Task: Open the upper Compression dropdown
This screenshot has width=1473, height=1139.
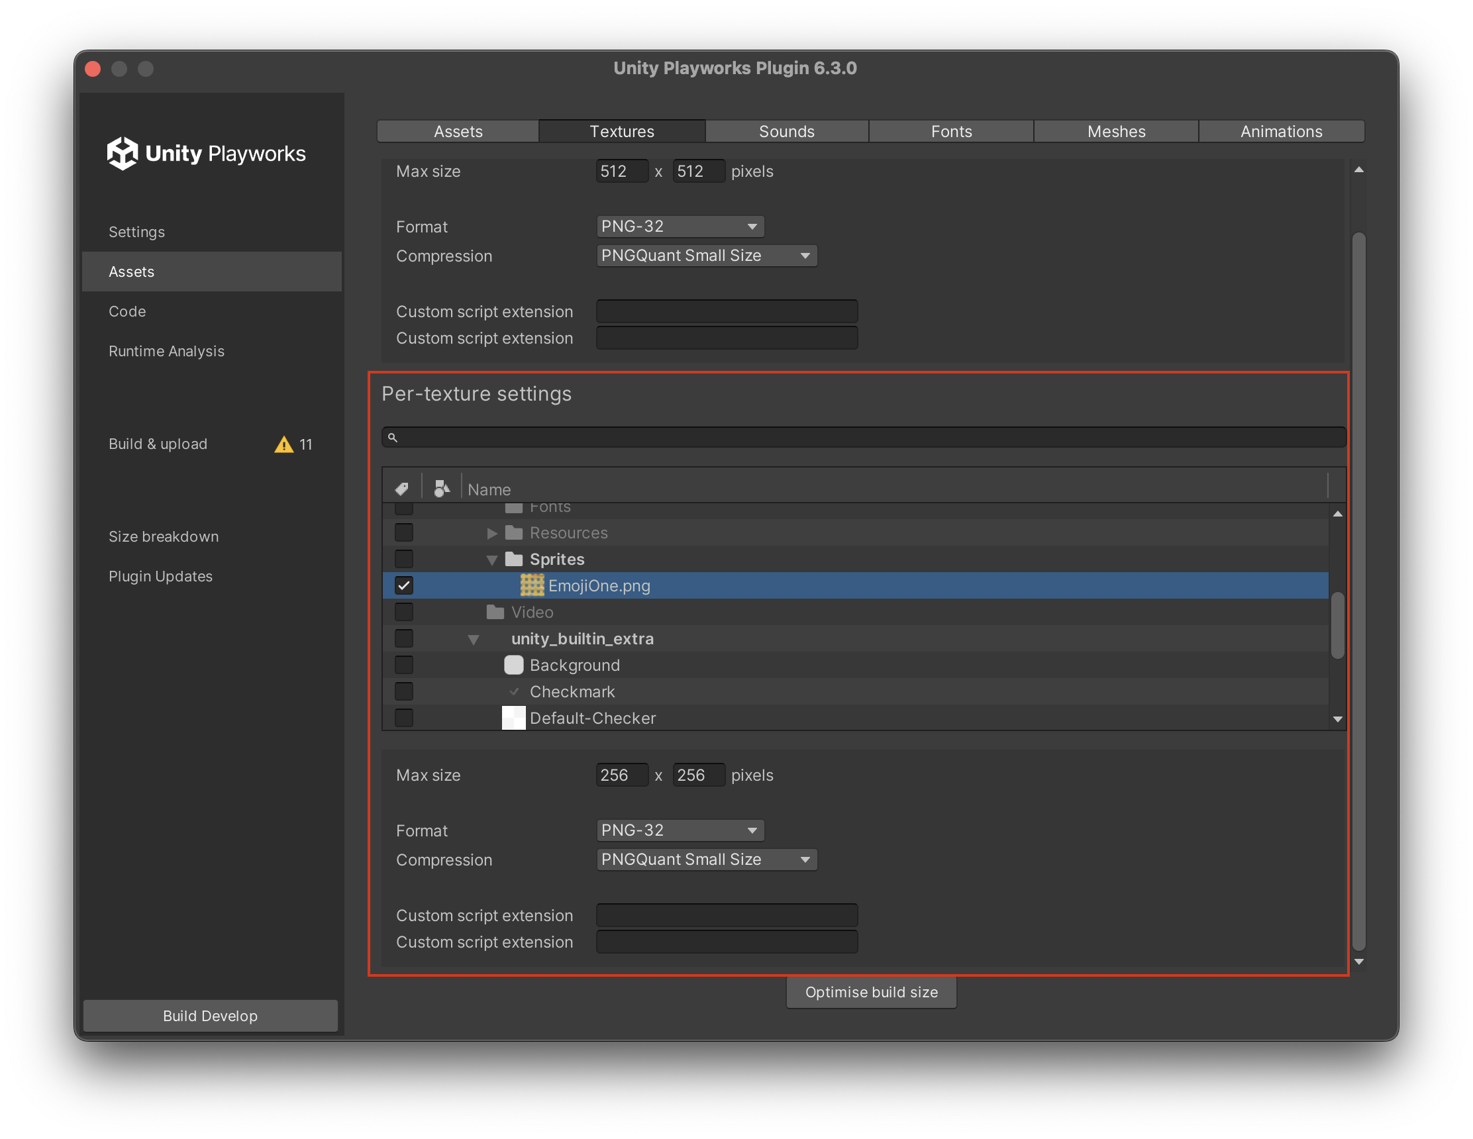Action: (707, 256)
